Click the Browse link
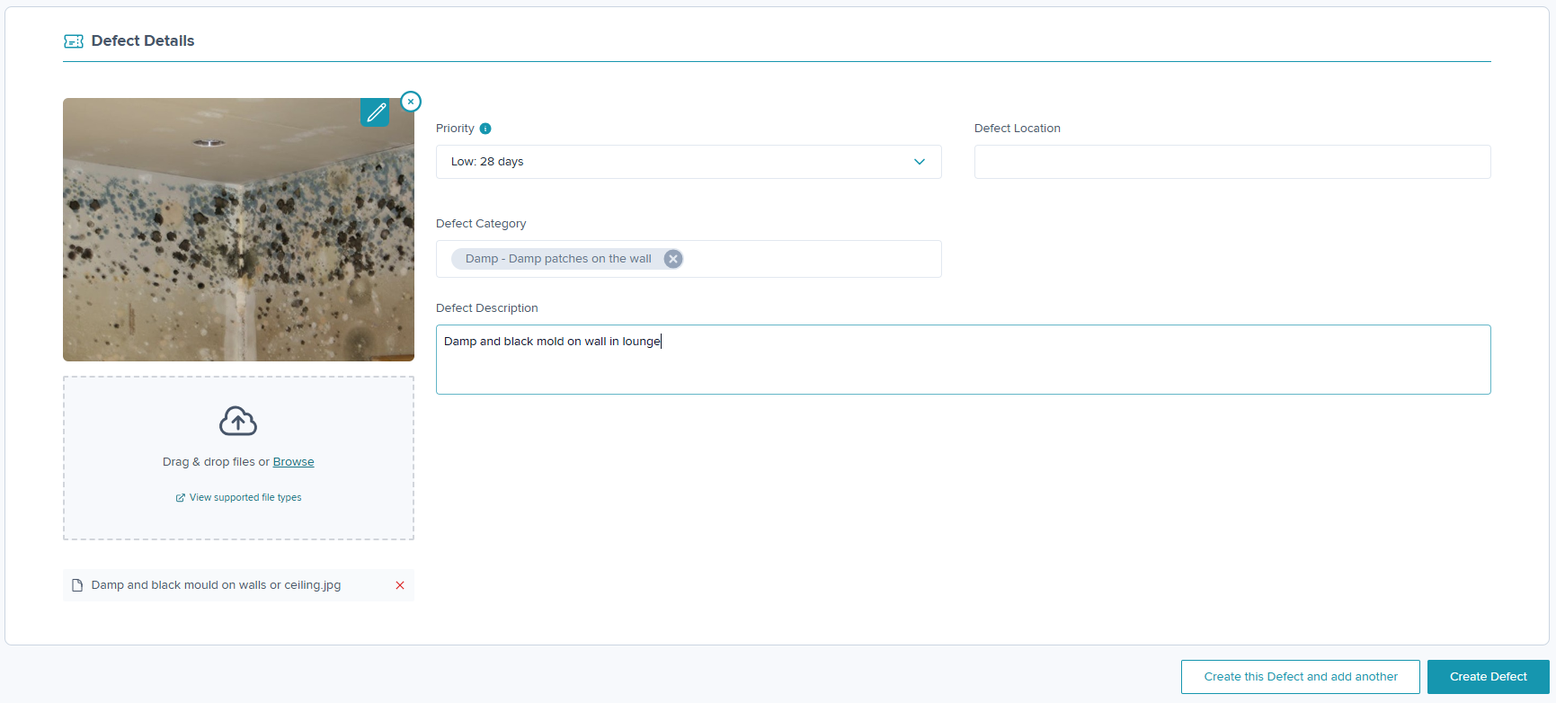Viewport: 1556px width, 703px height. 294,462
